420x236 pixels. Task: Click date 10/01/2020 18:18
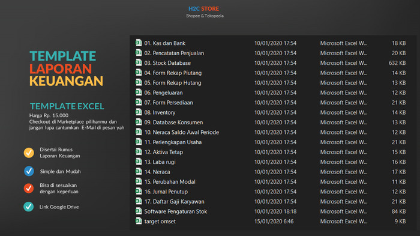pos(275,211)
